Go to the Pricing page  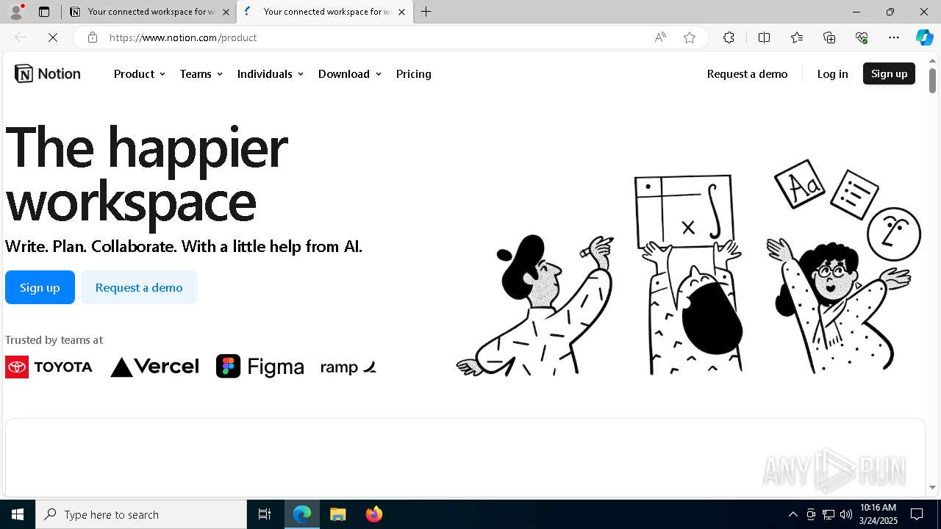coord(413,73)
